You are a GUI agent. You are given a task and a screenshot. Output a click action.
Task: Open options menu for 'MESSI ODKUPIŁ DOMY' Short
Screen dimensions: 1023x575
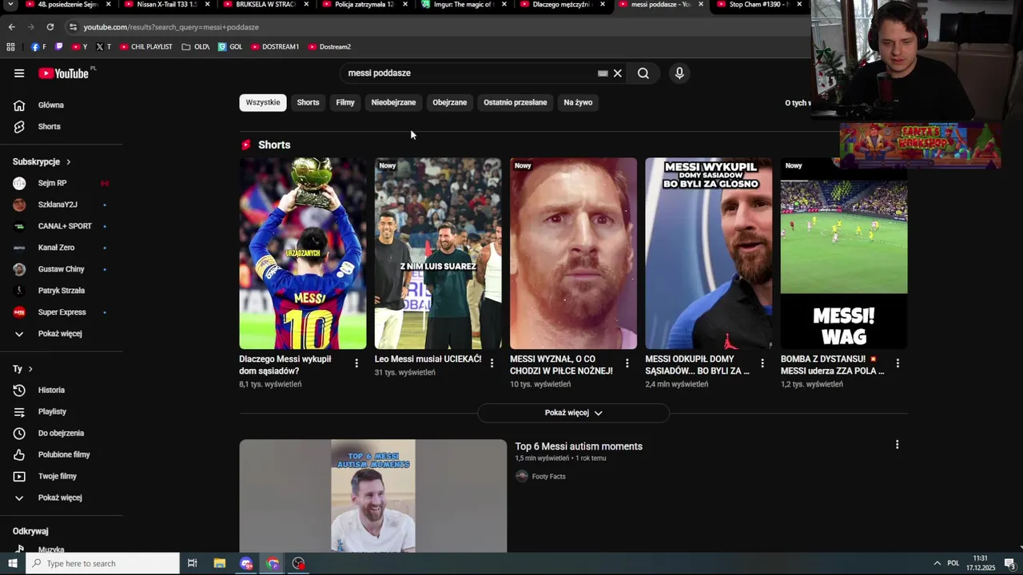[762, 363]
